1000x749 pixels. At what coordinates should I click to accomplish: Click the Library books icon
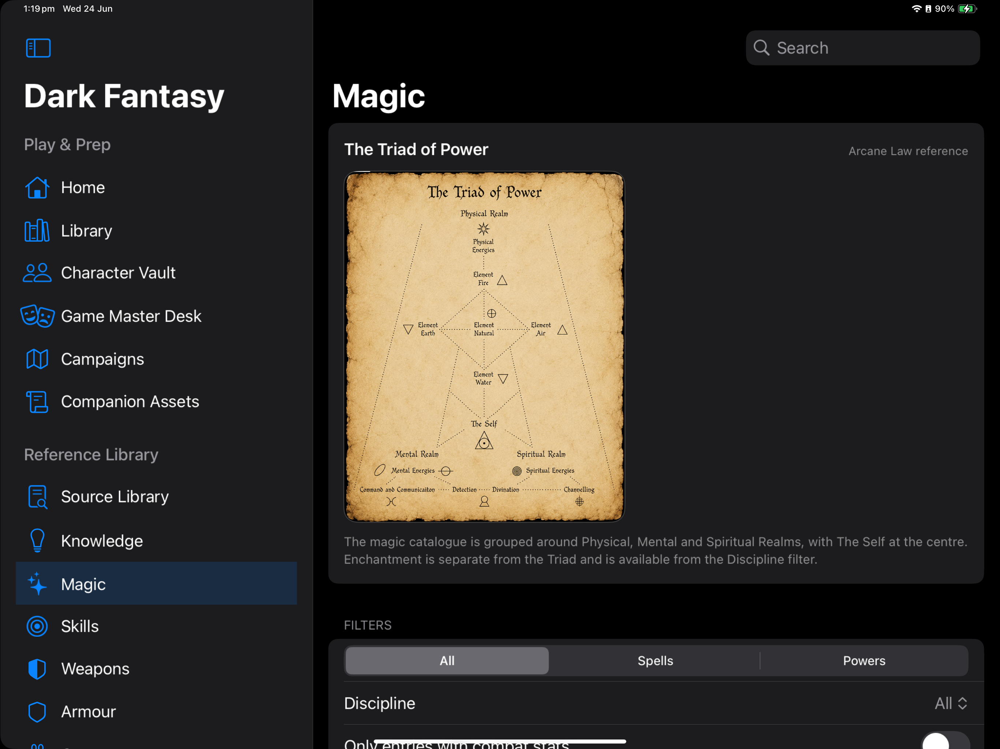(37, 230)
